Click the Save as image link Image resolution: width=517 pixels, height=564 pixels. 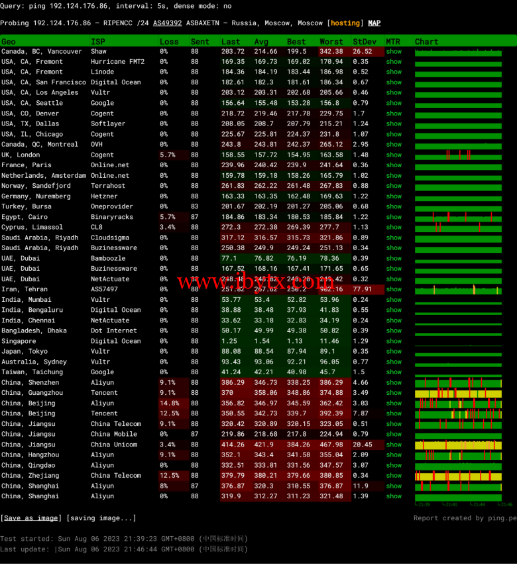pyautogui.click(x=31, y=518)
